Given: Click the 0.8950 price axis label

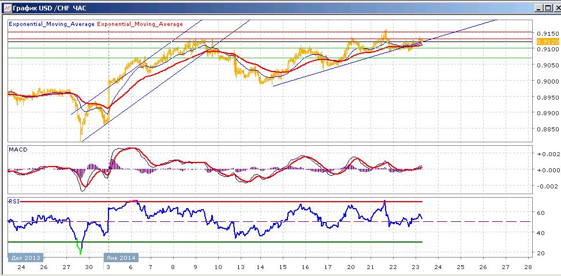Looking at the screenshot, I should tap(547, 97).
